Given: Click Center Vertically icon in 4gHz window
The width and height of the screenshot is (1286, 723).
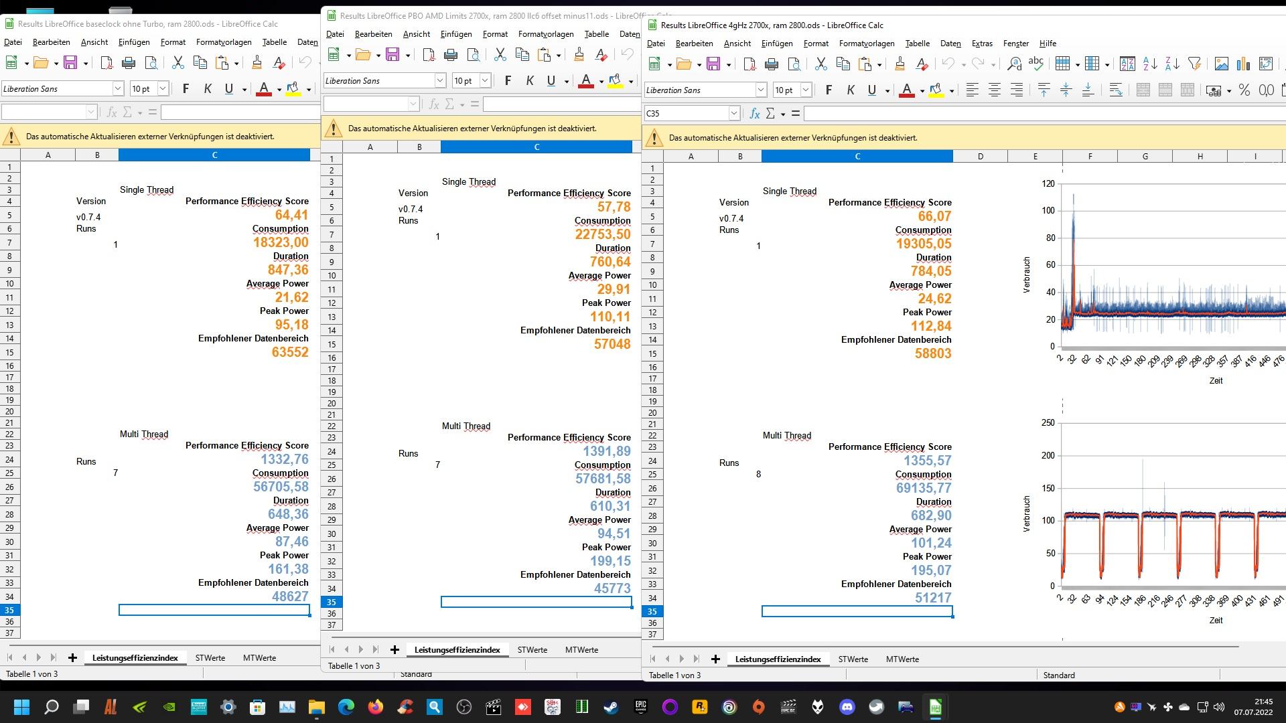Looking at the screenshot, I should click(x=1066, y=90).
